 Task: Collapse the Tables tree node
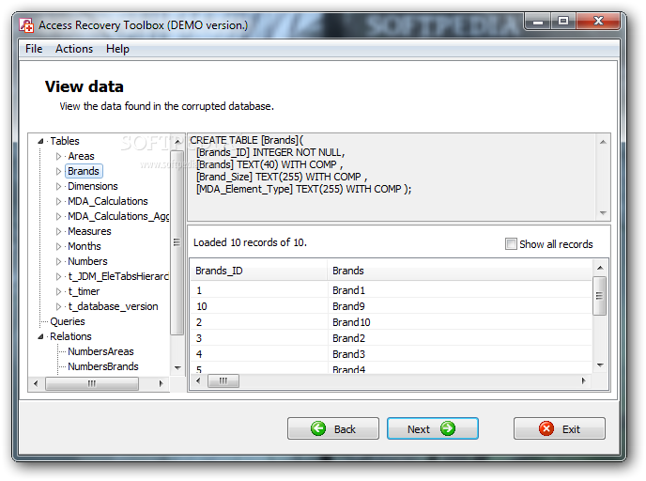40,141
